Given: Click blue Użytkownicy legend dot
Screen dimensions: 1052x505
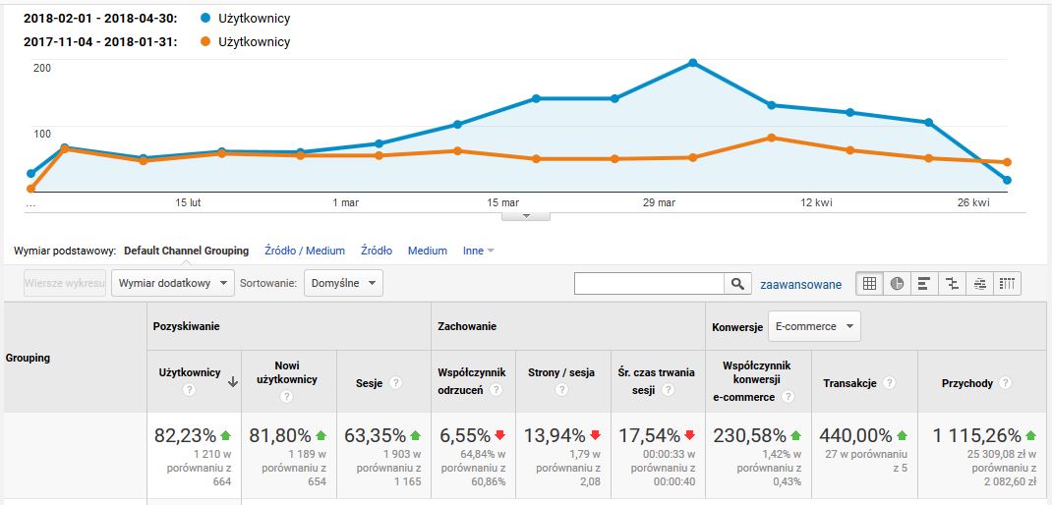Looking at the screenshot, I should (205, 18).
